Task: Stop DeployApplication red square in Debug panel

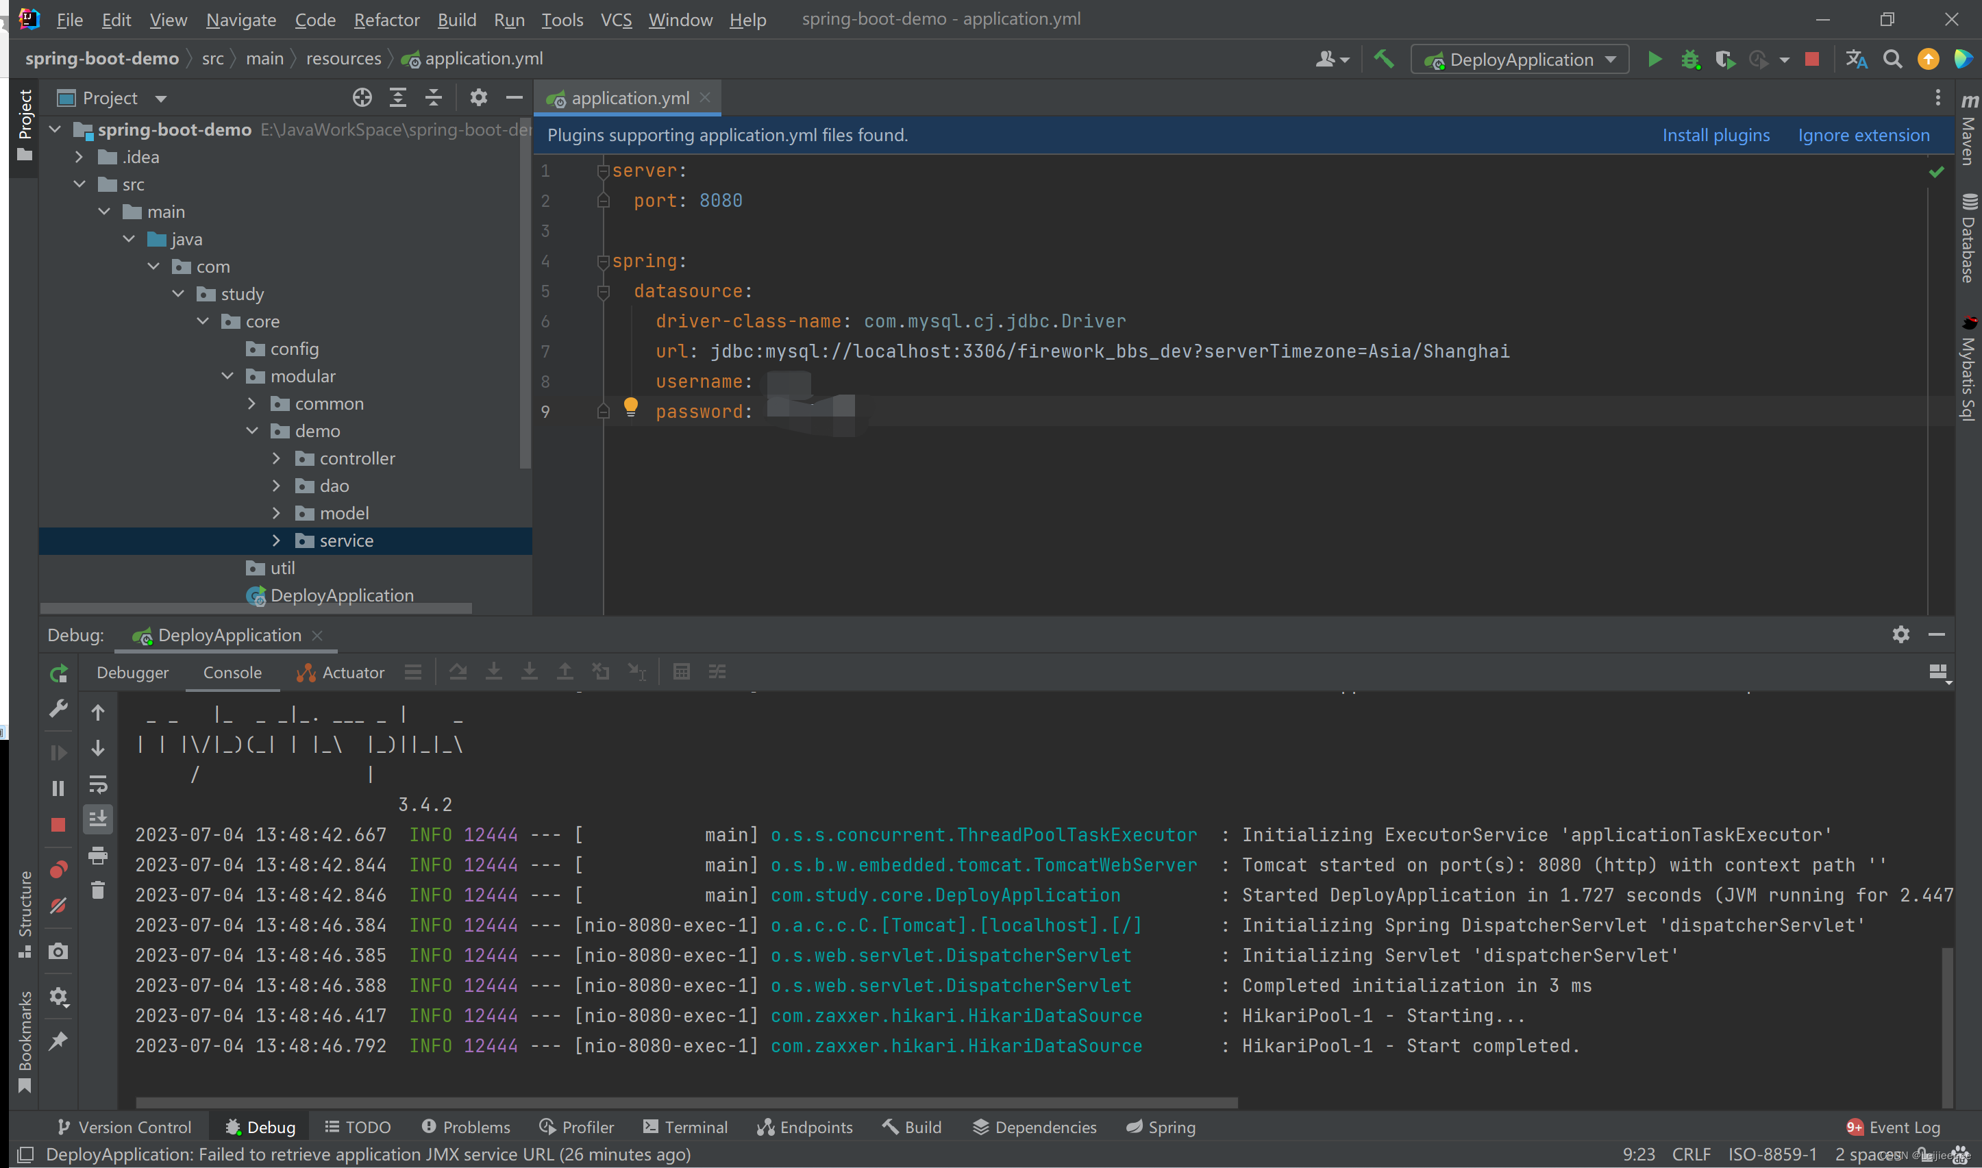Action: click(58, 825)
